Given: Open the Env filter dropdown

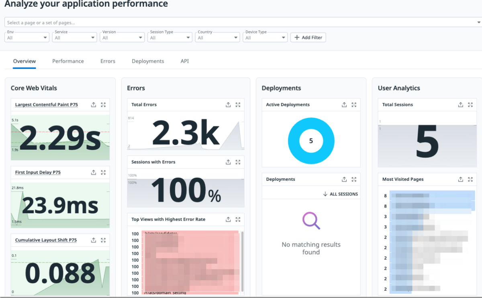Looking at the screenshot, I should point(27,37).
